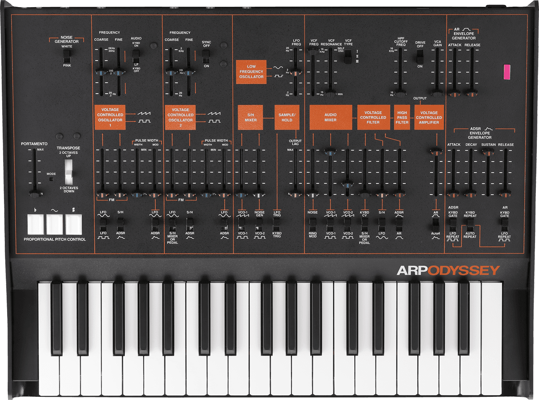This screenshot has height=400, width=539.
Task: Set the VCF Resonance slider
Action: pyautogui.click(x=331, y=72)
